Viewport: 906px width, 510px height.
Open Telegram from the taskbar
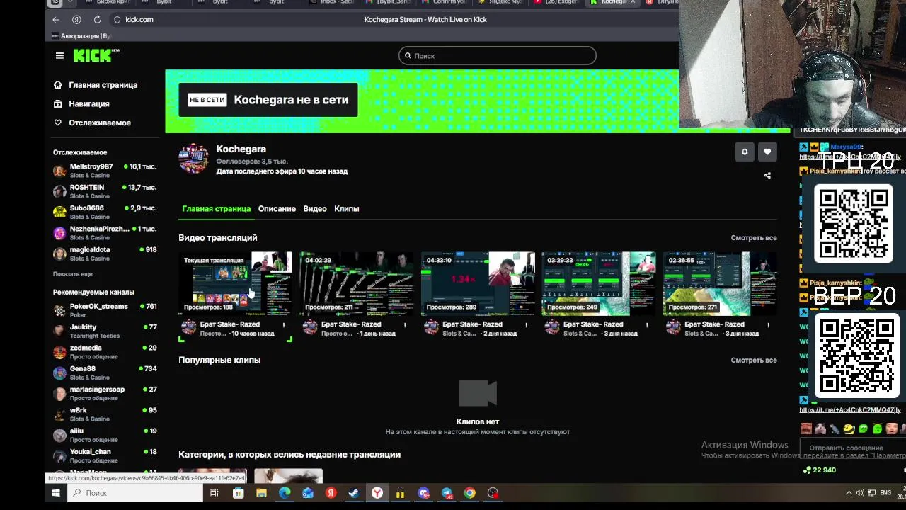[x=447, y=493]
